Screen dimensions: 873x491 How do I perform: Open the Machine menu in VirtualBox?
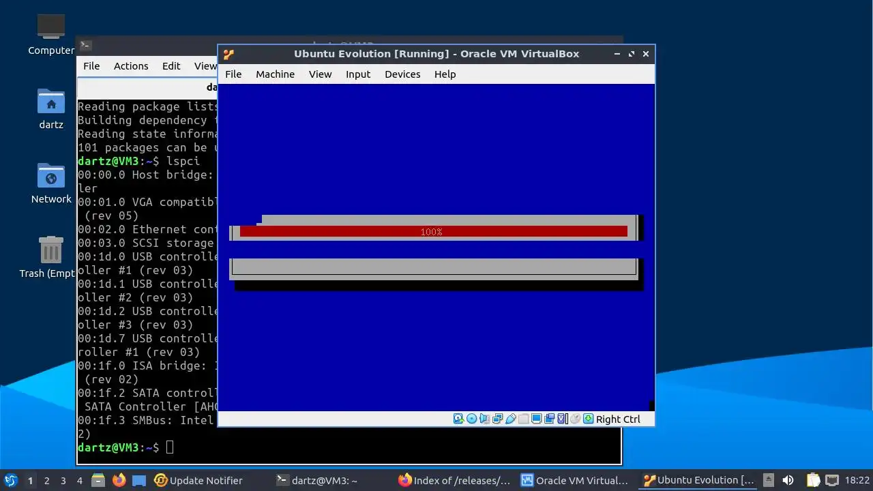[275, 74]
